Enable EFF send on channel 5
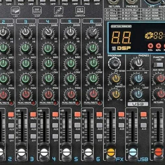 pyautogui.click(x=77, y=137)
